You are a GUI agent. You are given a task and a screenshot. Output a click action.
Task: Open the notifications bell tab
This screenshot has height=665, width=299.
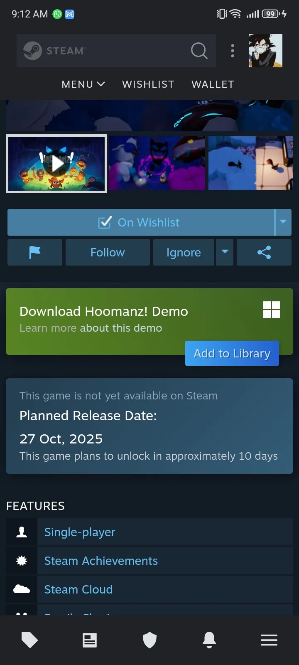(209, 640)
